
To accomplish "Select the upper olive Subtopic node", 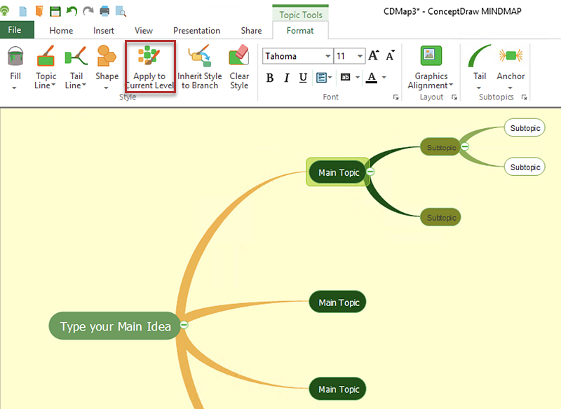I will pyautogui.click(x=440, y=147).
